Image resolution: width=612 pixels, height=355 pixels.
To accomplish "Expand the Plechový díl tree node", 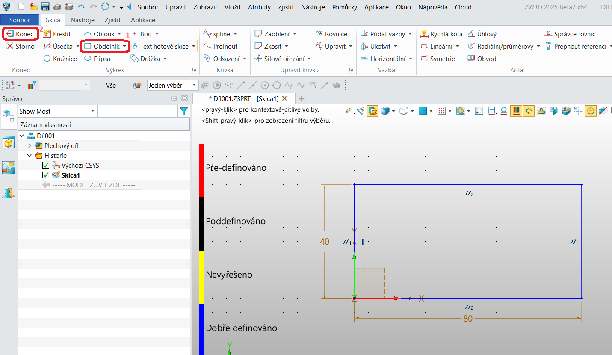I will pyautogui.click(x=30, y=145).
